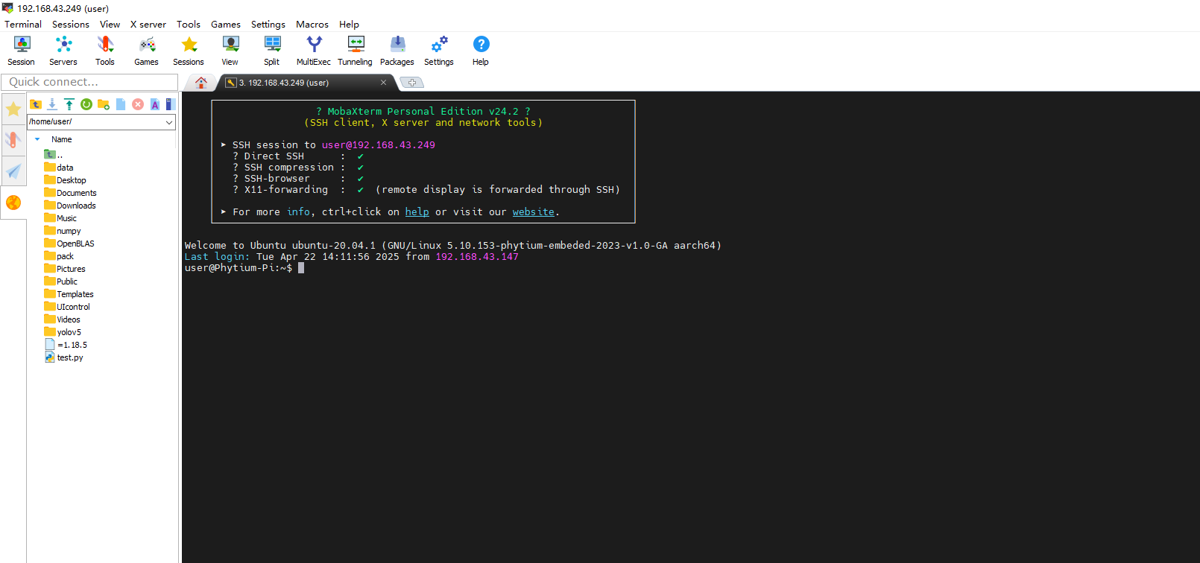The height and width of the screenshot is (563, 1200).
Task: Open the Tools knife sidebar tab
Action: tap(13, 140)
